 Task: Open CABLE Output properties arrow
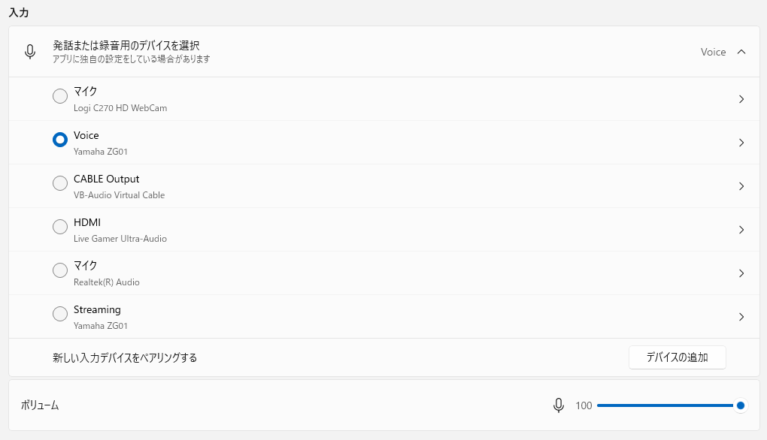741,186
